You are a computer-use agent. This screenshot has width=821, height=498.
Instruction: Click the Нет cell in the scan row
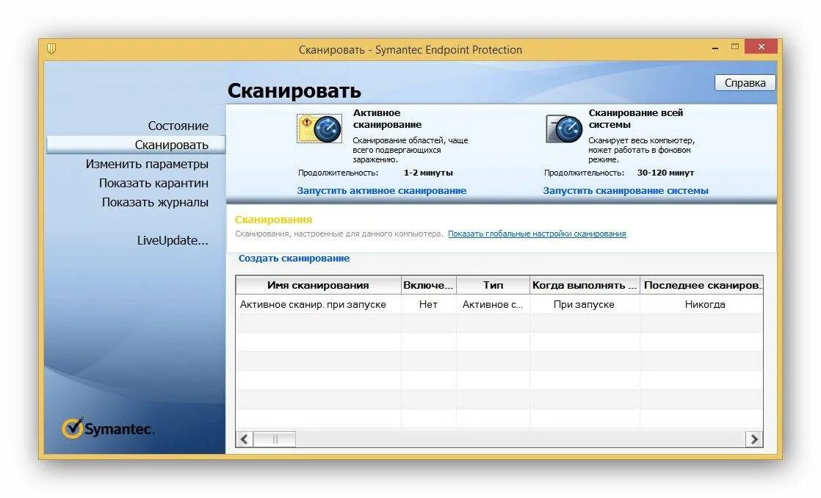(x=428, y=304)
